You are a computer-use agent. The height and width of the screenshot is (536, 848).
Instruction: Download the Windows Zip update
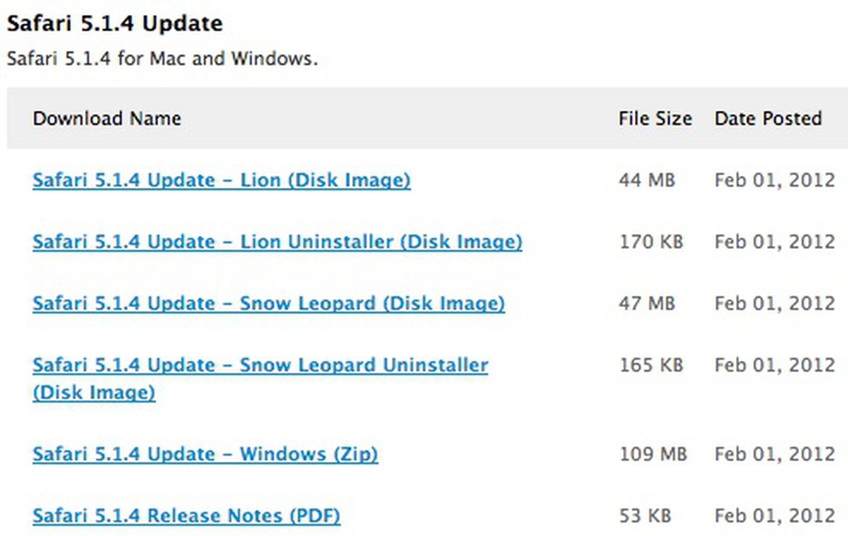[205, 454]
